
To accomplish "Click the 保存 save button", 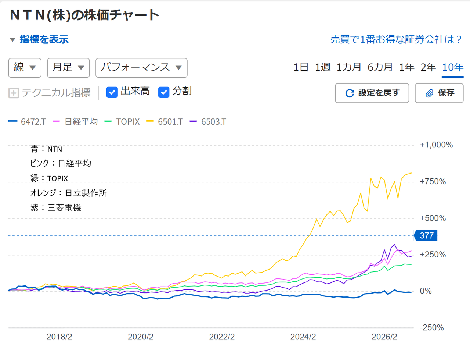I will (x=439, y=93).
